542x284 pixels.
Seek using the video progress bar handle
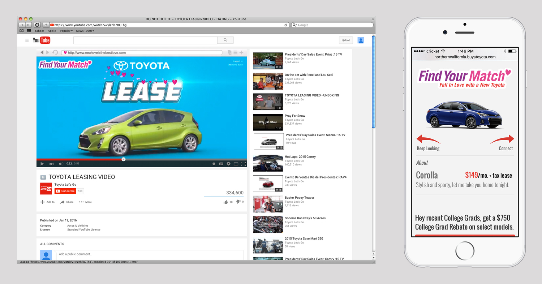124,159
